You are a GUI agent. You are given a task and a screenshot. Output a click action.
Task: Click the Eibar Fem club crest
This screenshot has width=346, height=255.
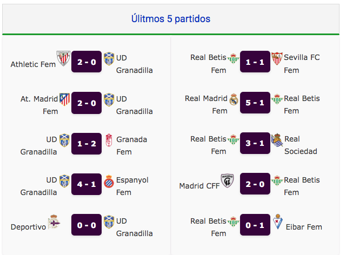[277, 222]
